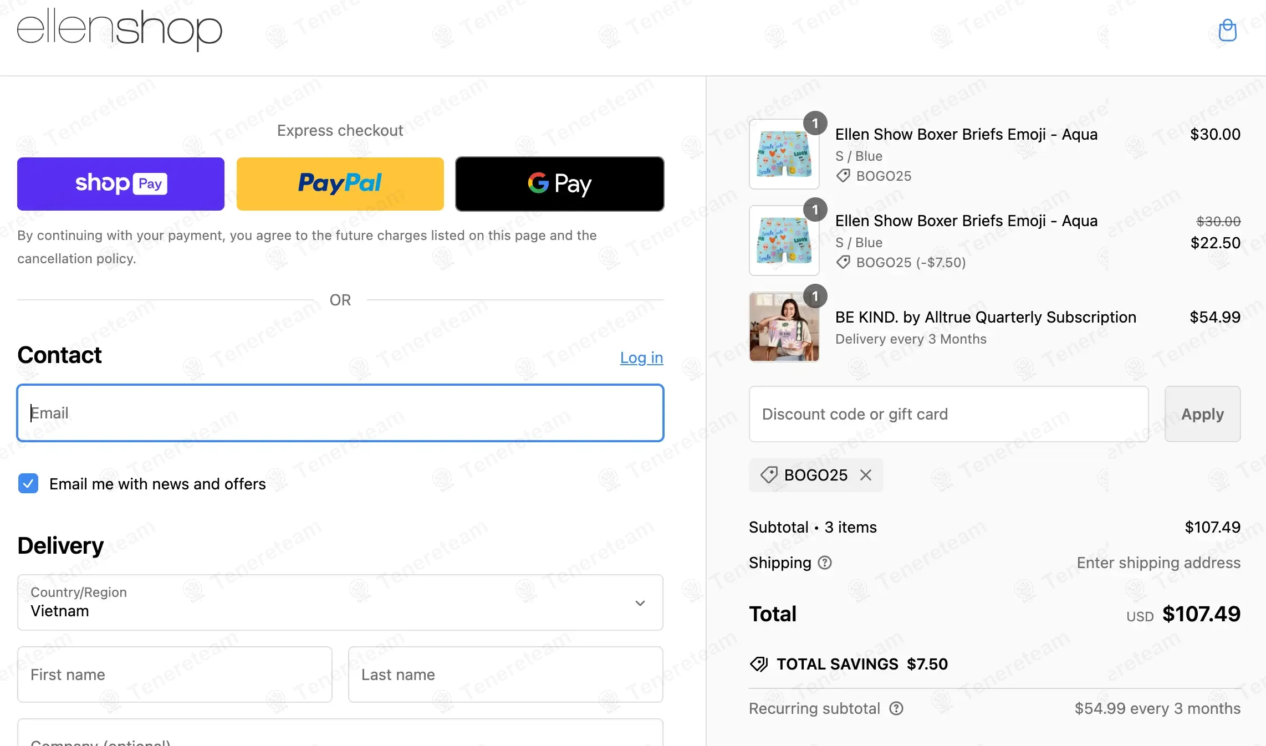Open the shopping bag cart icon
1266x746 pixels.
pos(1227,30)
